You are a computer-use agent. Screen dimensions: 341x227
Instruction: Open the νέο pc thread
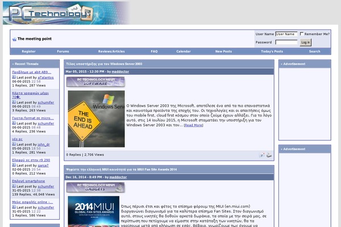(x=18, y=139)
